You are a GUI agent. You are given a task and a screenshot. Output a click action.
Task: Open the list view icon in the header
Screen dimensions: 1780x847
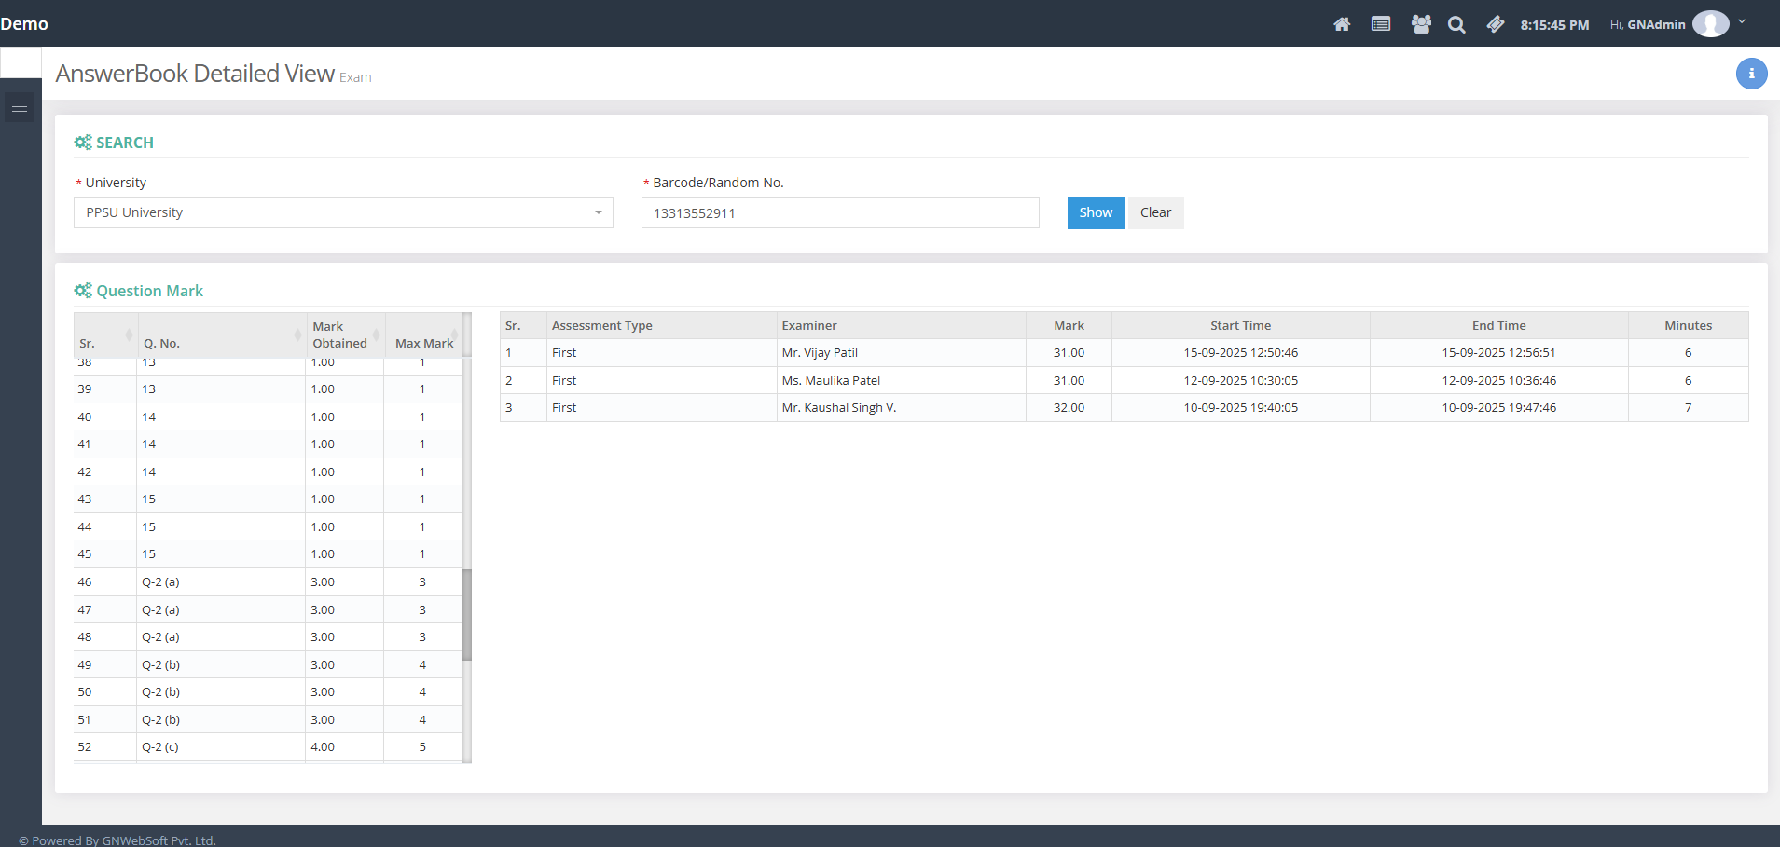coord(1381,24)
